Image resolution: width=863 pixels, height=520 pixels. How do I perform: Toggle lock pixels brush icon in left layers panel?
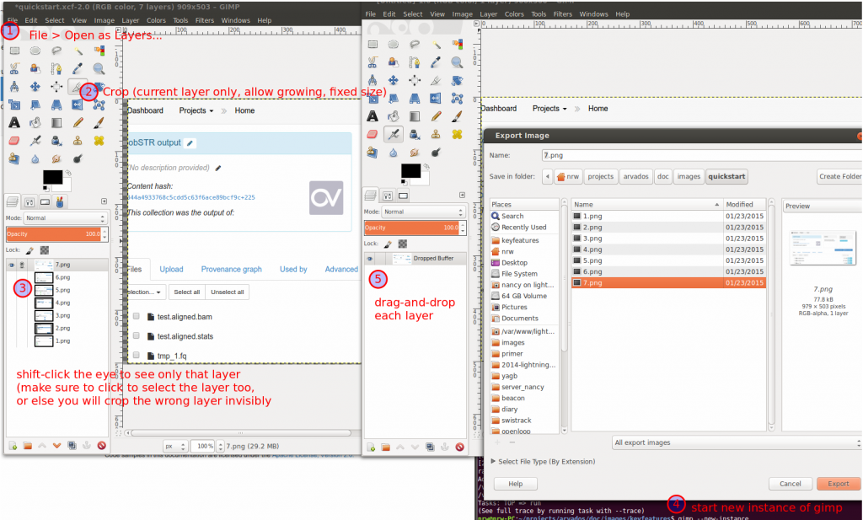pos(29,250)
